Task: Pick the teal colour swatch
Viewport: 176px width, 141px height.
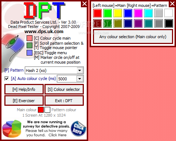Action: 148,23
